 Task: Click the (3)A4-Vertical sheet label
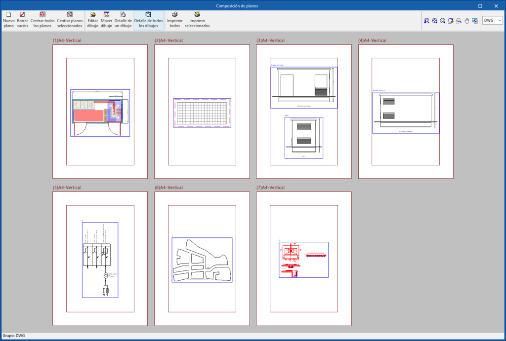pyautogui.click(x=270, y=40)
